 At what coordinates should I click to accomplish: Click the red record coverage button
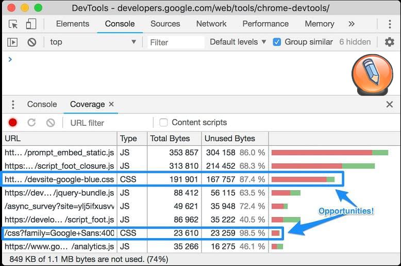point(13,123)
